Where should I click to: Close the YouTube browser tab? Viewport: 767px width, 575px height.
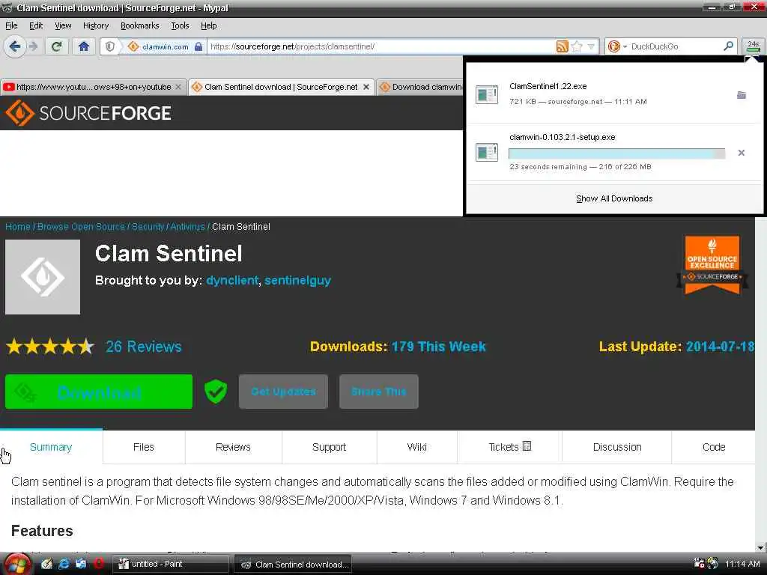pyautogui.click(x=178, y=87)
